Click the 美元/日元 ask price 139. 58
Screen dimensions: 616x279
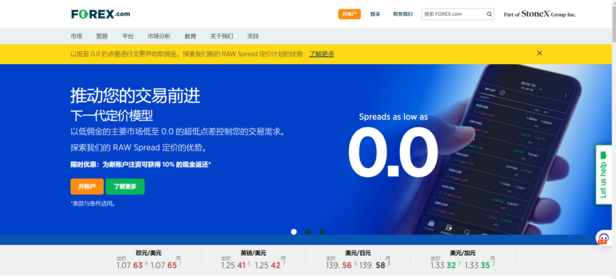point(375,265)
